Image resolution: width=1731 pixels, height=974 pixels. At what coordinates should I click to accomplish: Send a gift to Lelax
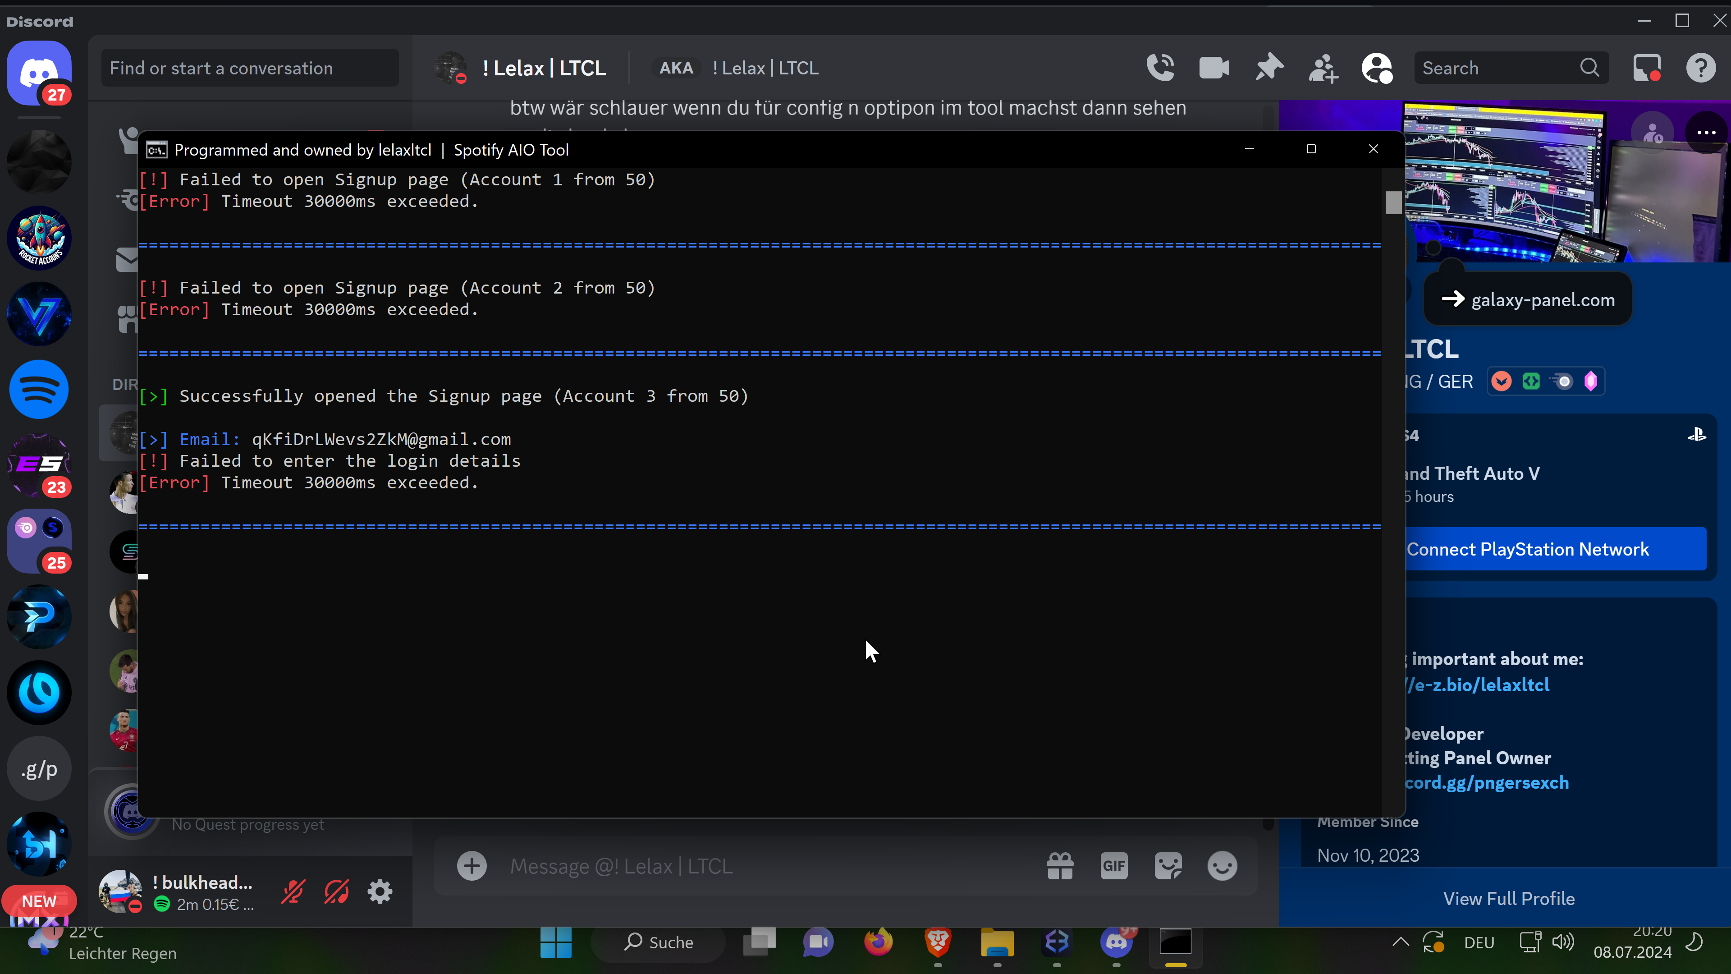[x=1060, y=866]
